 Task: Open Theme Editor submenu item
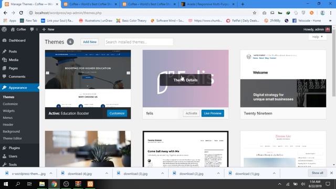coord(13,138)
